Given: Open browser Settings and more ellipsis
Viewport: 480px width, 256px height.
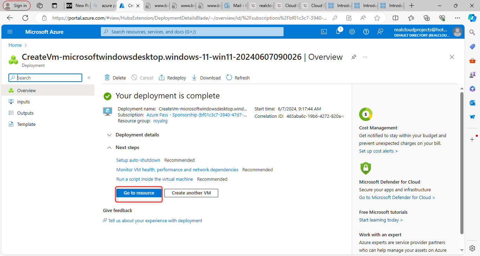Looking at the screenshot, I should point(457,18).
